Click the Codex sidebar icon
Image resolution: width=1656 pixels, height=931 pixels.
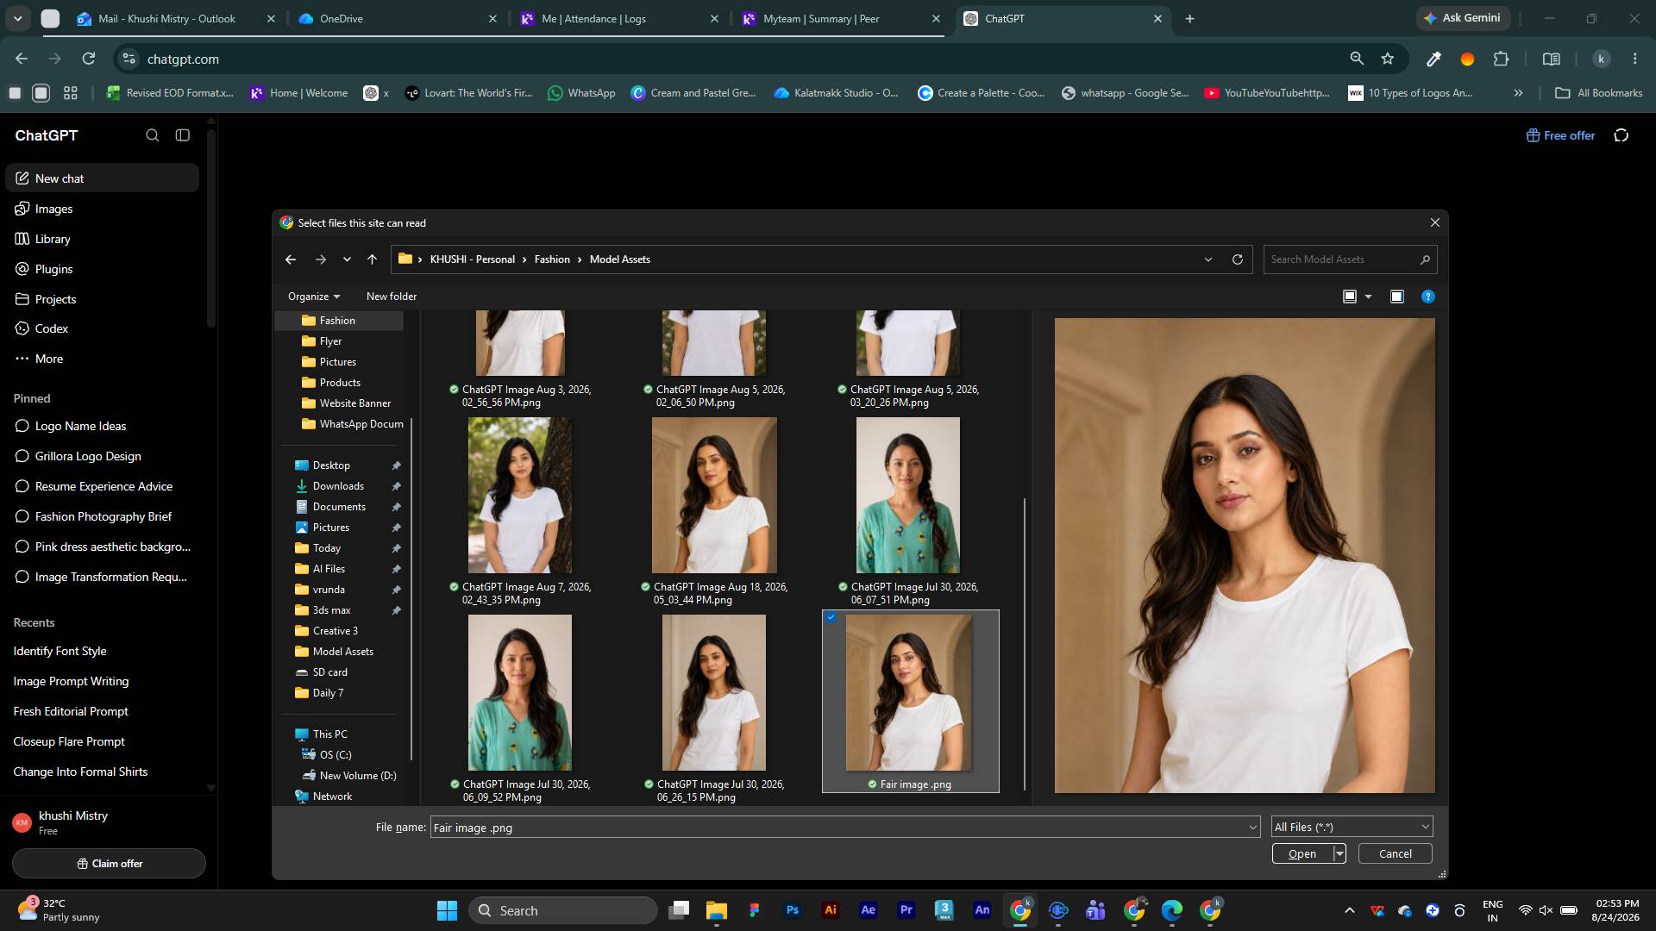(22, 328)
